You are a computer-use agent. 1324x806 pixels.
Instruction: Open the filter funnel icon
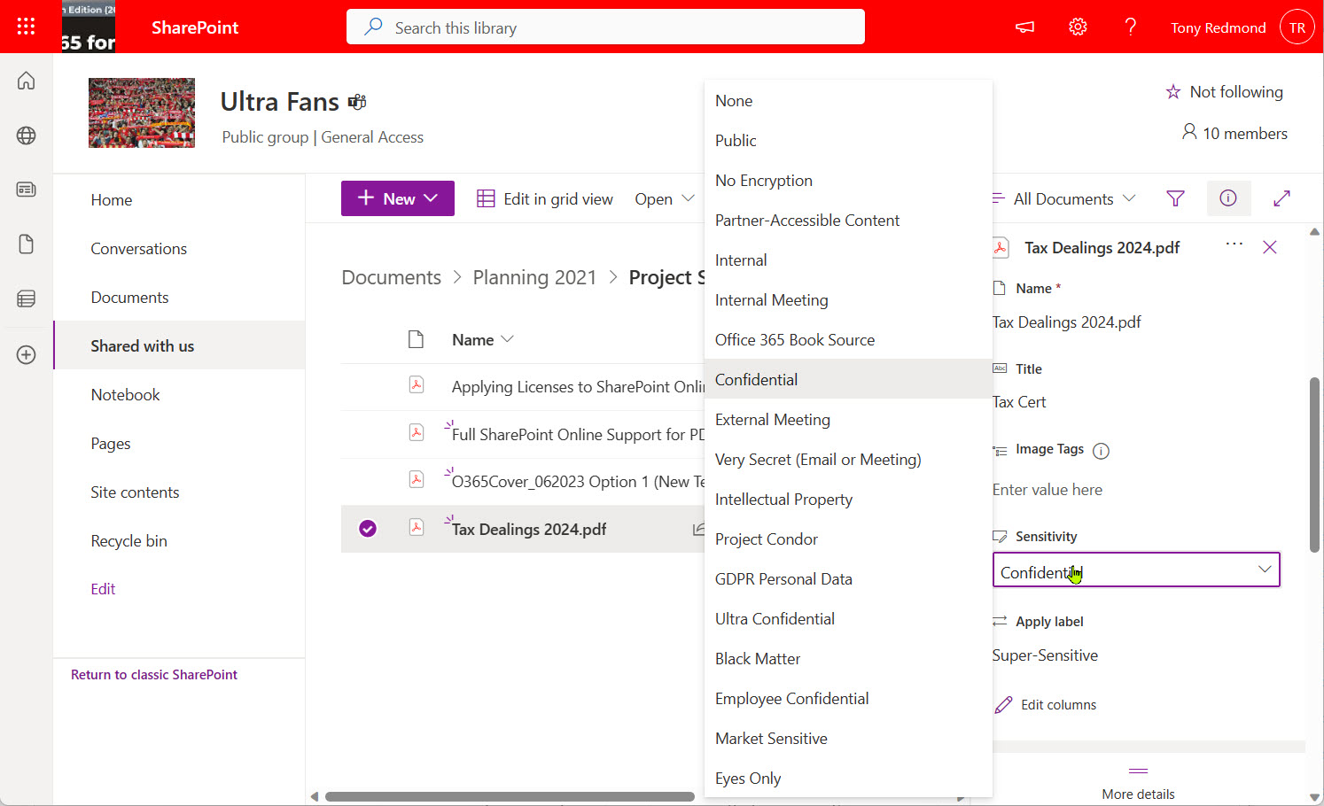(x=1175, y=198)
